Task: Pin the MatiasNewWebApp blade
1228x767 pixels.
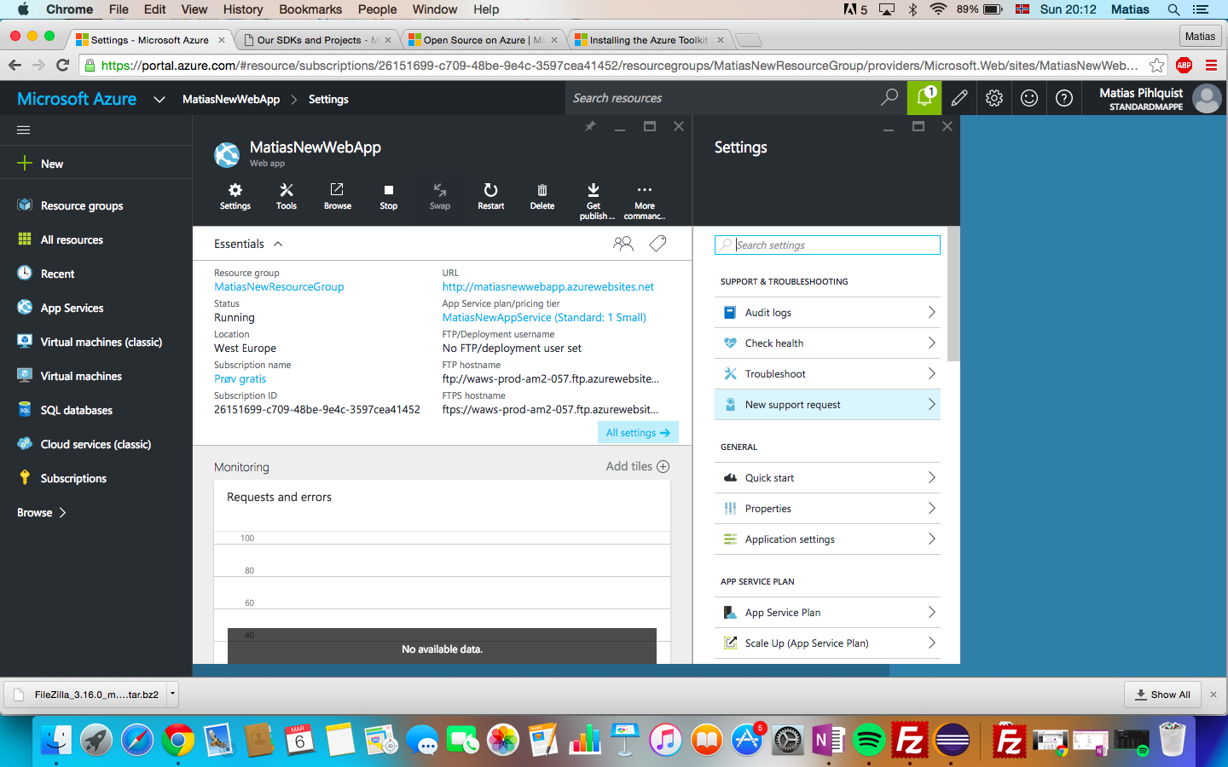Action: coord(589,126)
